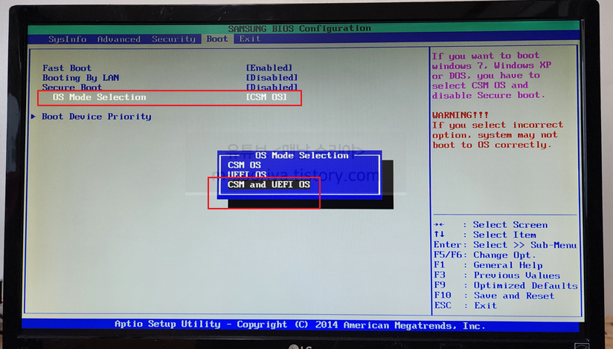Change the Fast Boot [Enabled] value
613x349 pixels.
pyautogui.click(x=269, y=68)
